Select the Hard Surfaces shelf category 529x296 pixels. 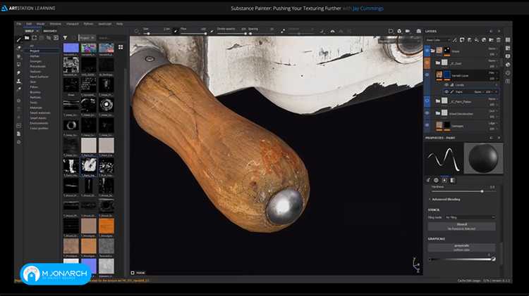(39, 77)
